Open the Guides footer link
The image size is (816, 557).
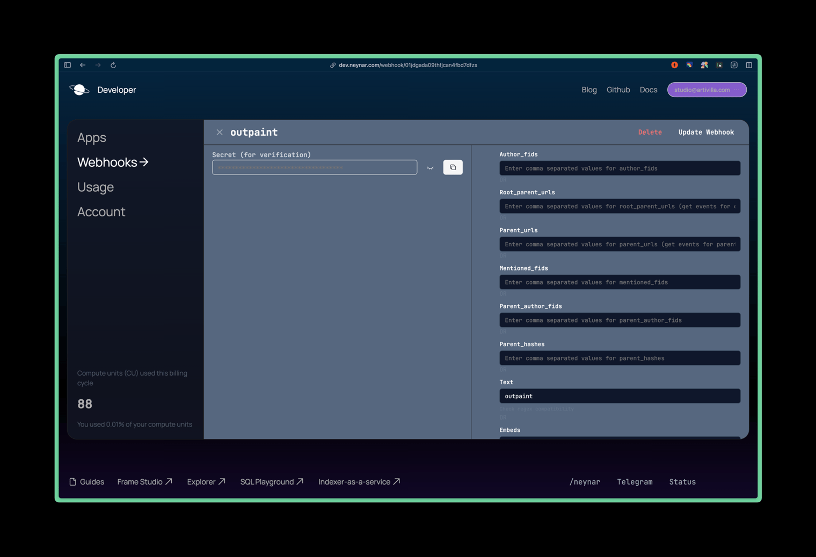(x=92, y=482)
